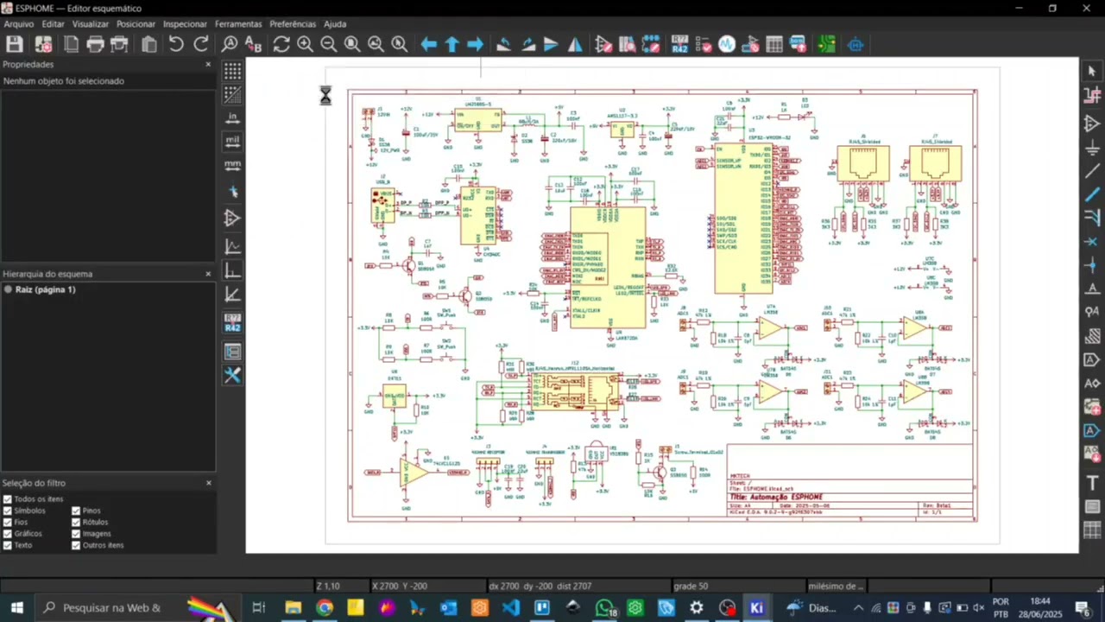This screenshot has width=1105, height=622.
Task: Toggle the Texto filter checkbox
Action: (8, 545)
